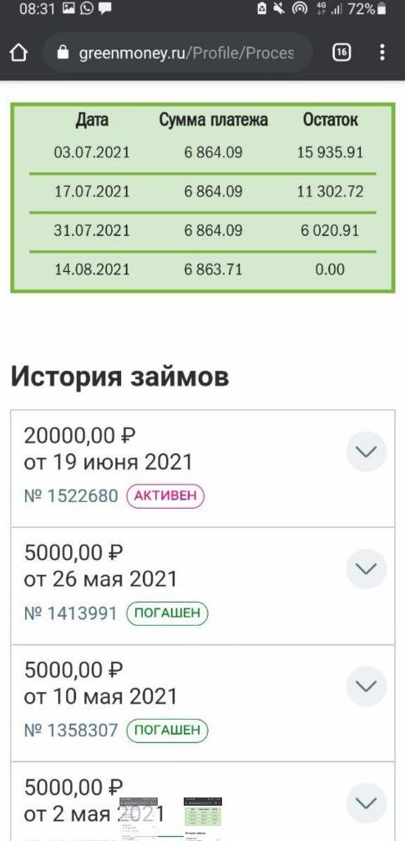Screen dimensions: 405x841
Task: Open loan number 1358307 link
Action: (x=71, y=730)
